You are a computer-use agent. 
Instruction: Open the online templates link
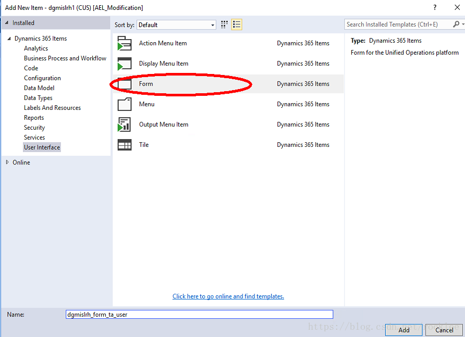[x=228, y=296]
